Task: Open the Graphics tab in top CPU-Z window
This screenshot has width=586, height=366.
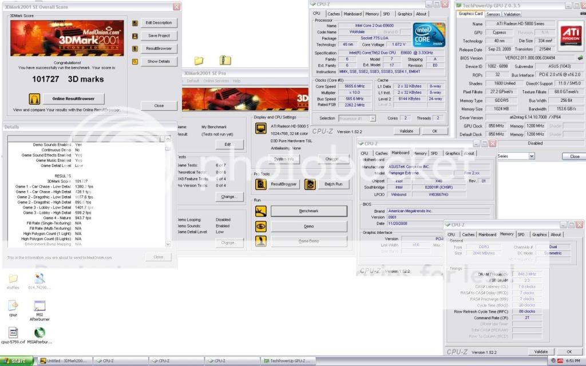Action: point(405,14)
